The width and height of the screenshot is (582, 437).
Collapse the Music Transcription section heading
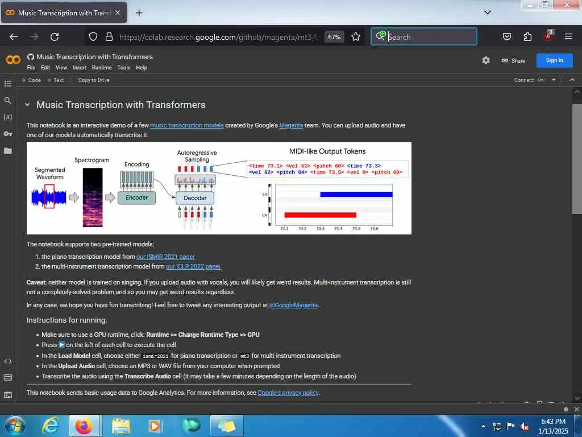27,105
